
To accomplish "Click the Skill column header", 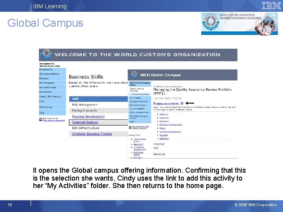I will pyautogui.click(x=98, y=99).
